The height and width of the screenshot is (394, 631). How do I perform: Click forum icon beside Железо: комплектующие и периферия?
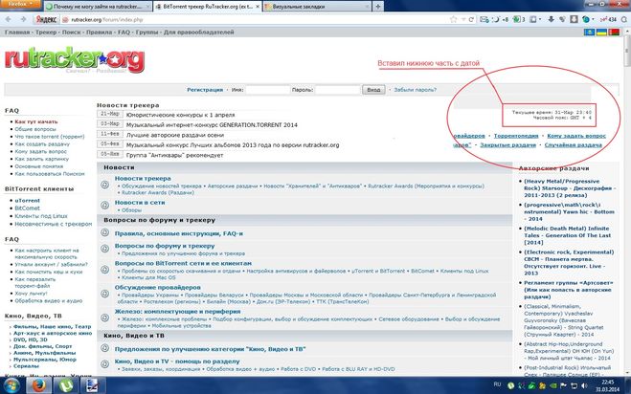[104, 317]
